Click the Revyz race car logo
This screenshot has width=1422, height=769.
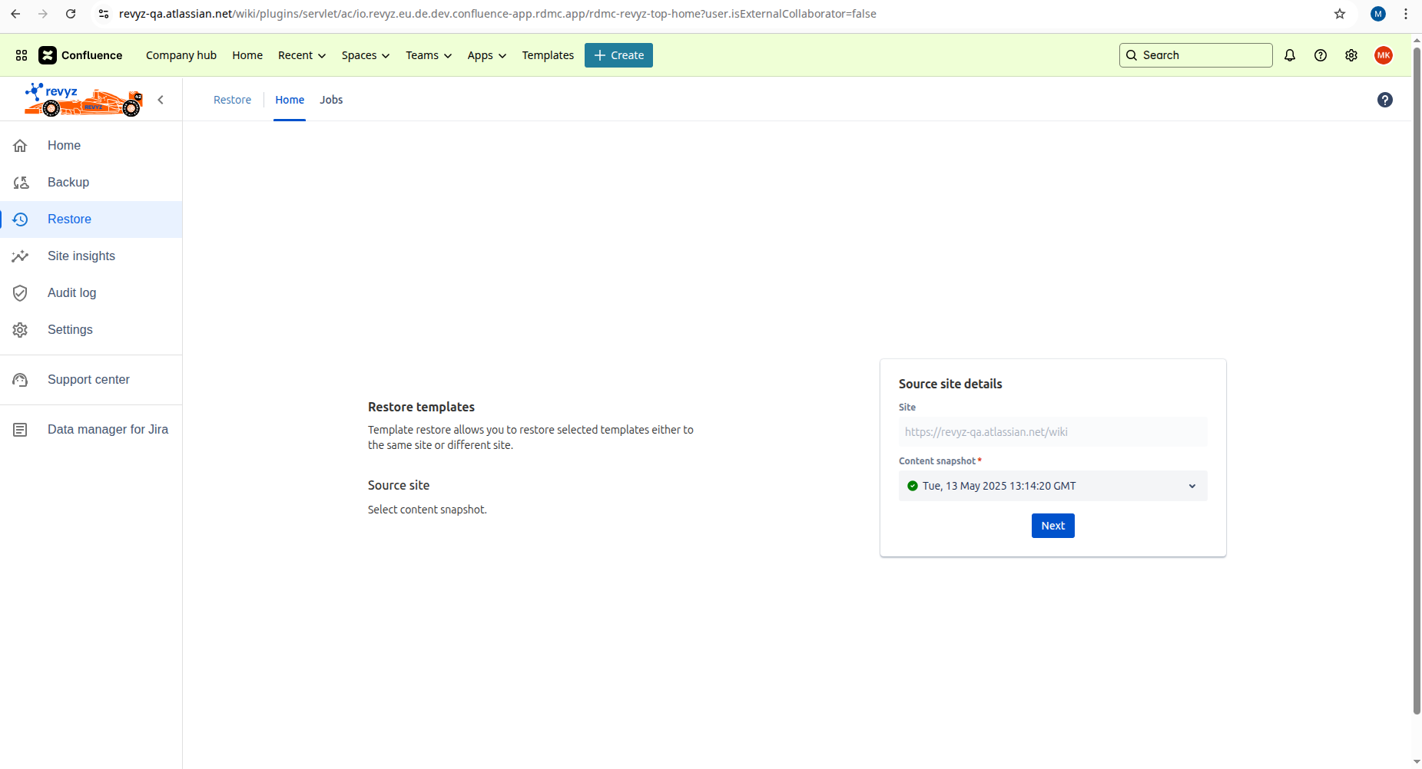(x=83, y=100)
